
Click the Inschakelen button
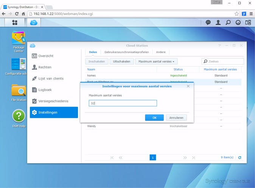click(96, 61)
